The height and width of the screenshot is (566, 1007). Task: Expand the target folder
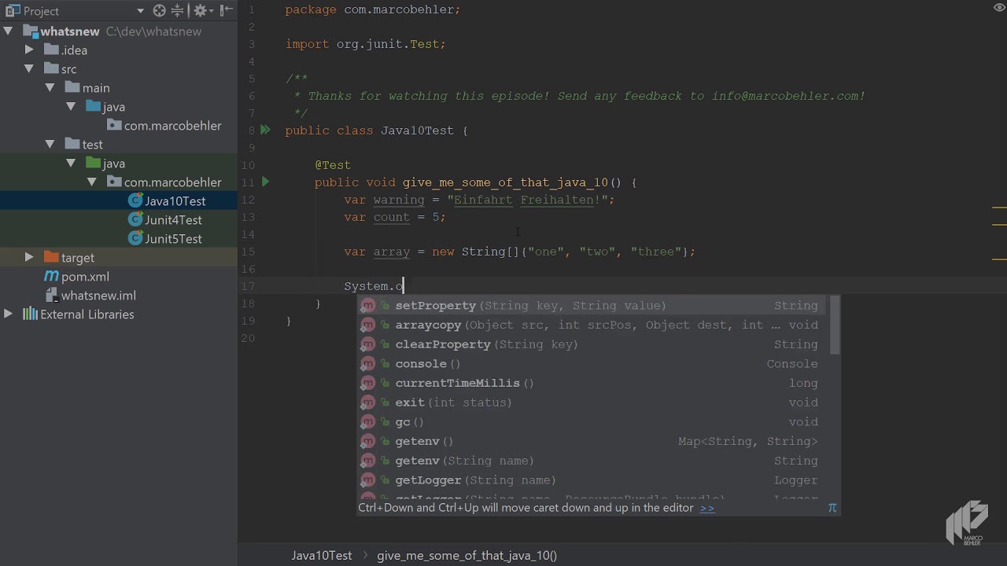[29, 257]
